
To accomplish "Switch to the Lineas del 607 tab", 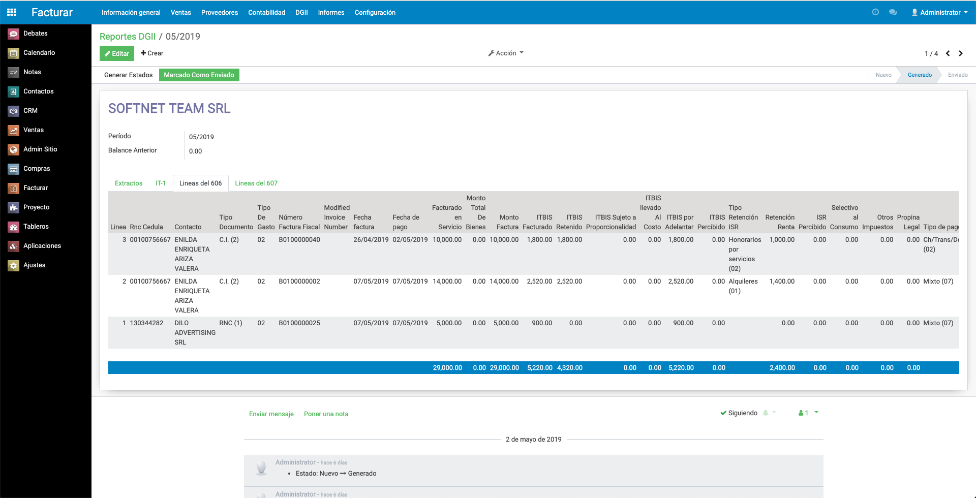I will click(256, 183).
